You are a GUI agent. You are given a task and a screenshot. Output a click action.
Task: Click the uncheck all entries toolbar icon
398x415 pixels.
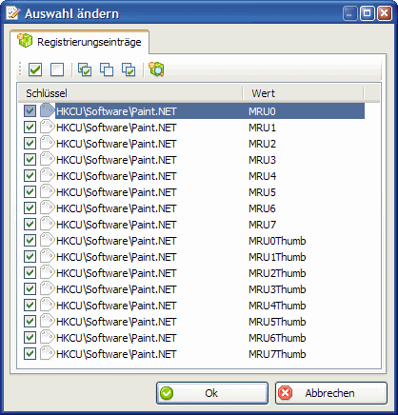coord(57,69)
